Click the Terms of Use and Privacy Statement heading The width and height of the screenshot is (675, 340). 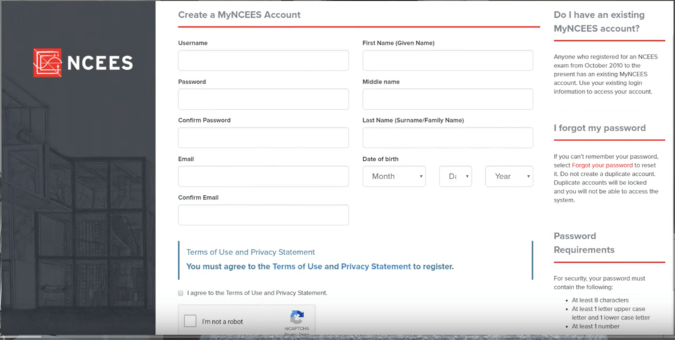(250, 252)
